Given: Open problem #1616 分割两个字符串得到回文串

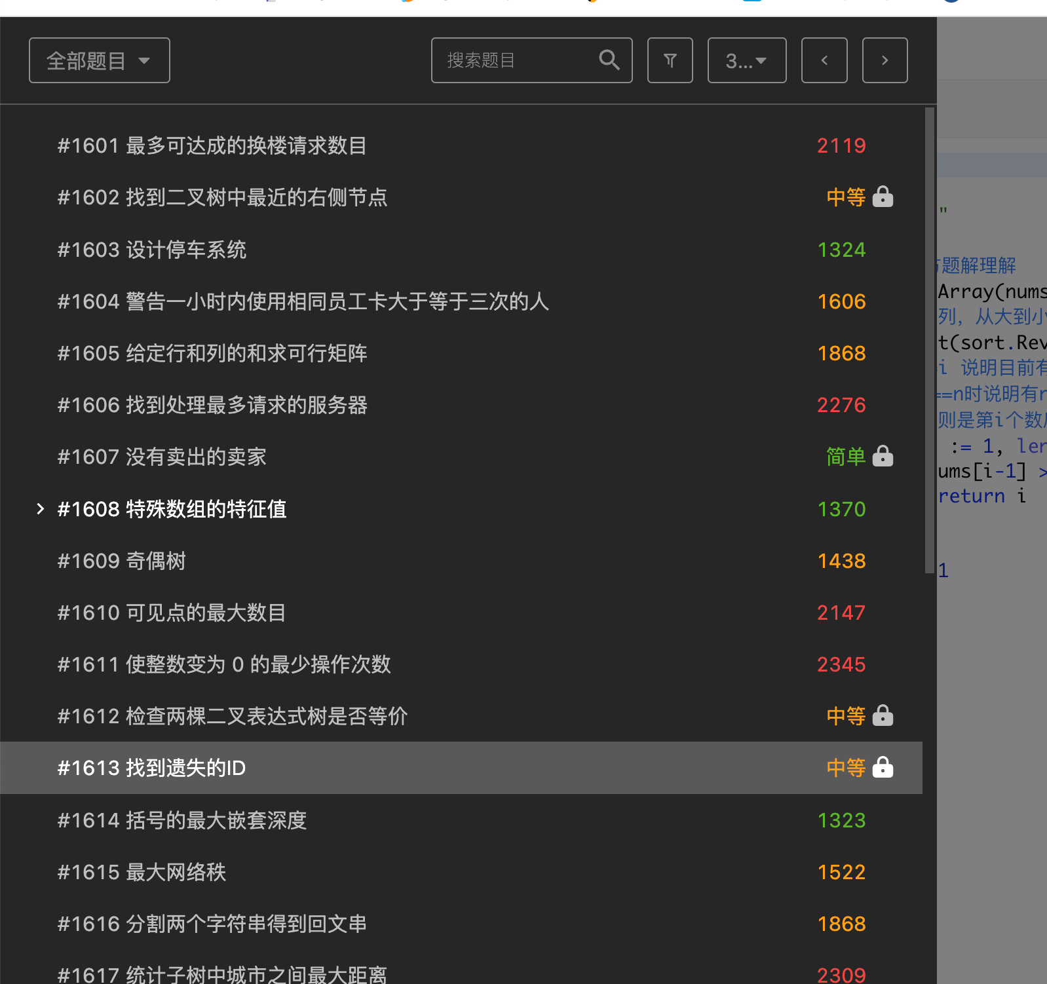Looking at the screenshot, I should point(212,924).
